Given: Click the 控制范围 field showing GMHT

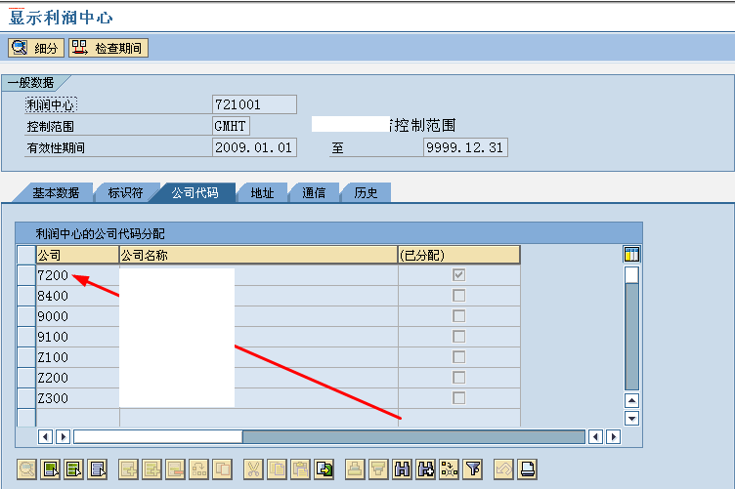Looking at the screenshot, I should 231,126.
